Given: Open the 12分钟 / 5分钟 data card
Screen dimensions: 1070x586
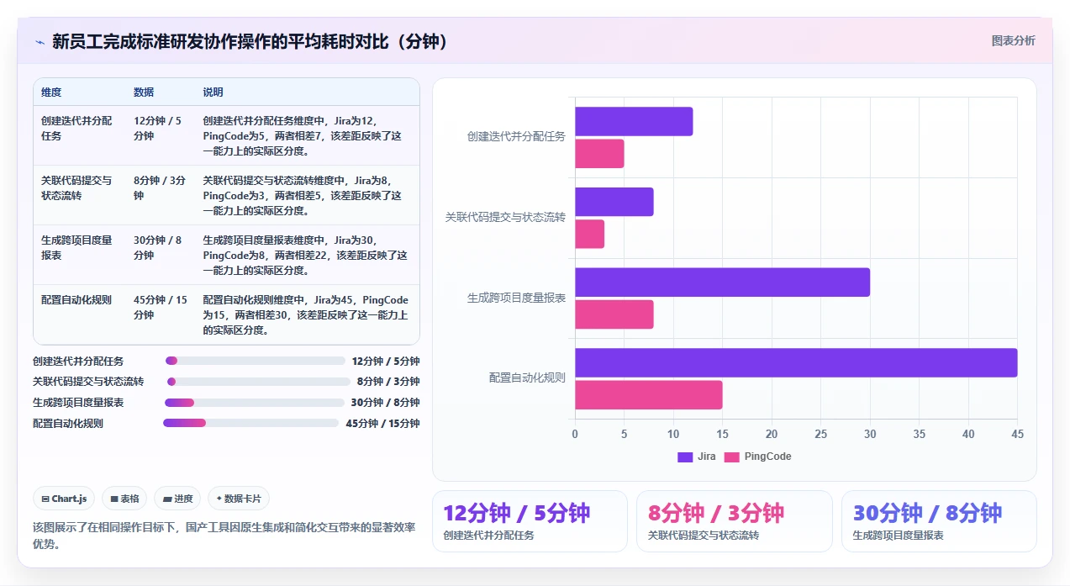Looking at the screenshot, I should pos(530,521).
